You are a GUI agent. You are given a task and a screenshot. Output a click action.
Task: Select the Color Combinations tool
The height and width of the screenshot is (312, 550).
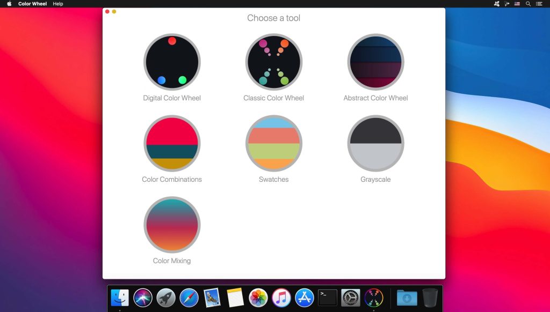[172, 143]
